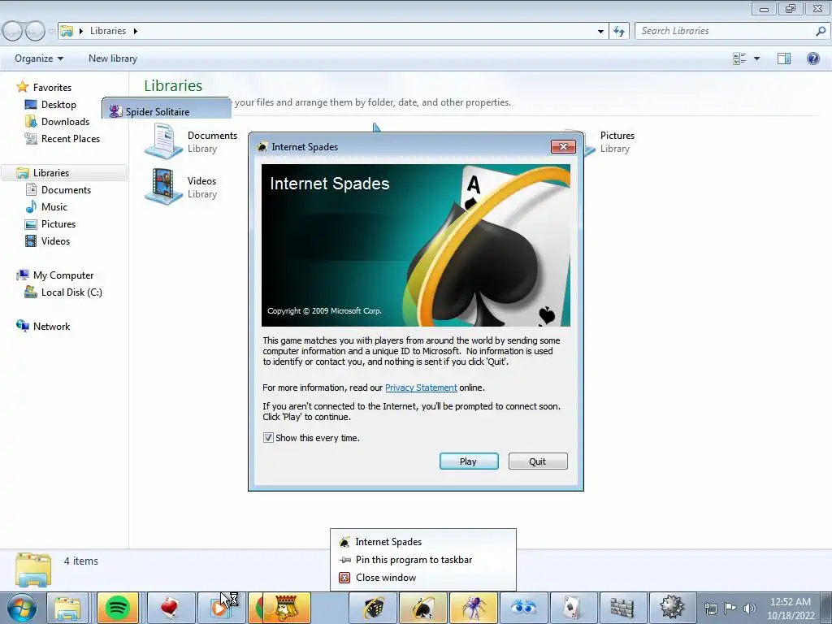Close the Internet Spades dialog with red X
The height and width of the screenshot is (624, 832).
(563, 147)
